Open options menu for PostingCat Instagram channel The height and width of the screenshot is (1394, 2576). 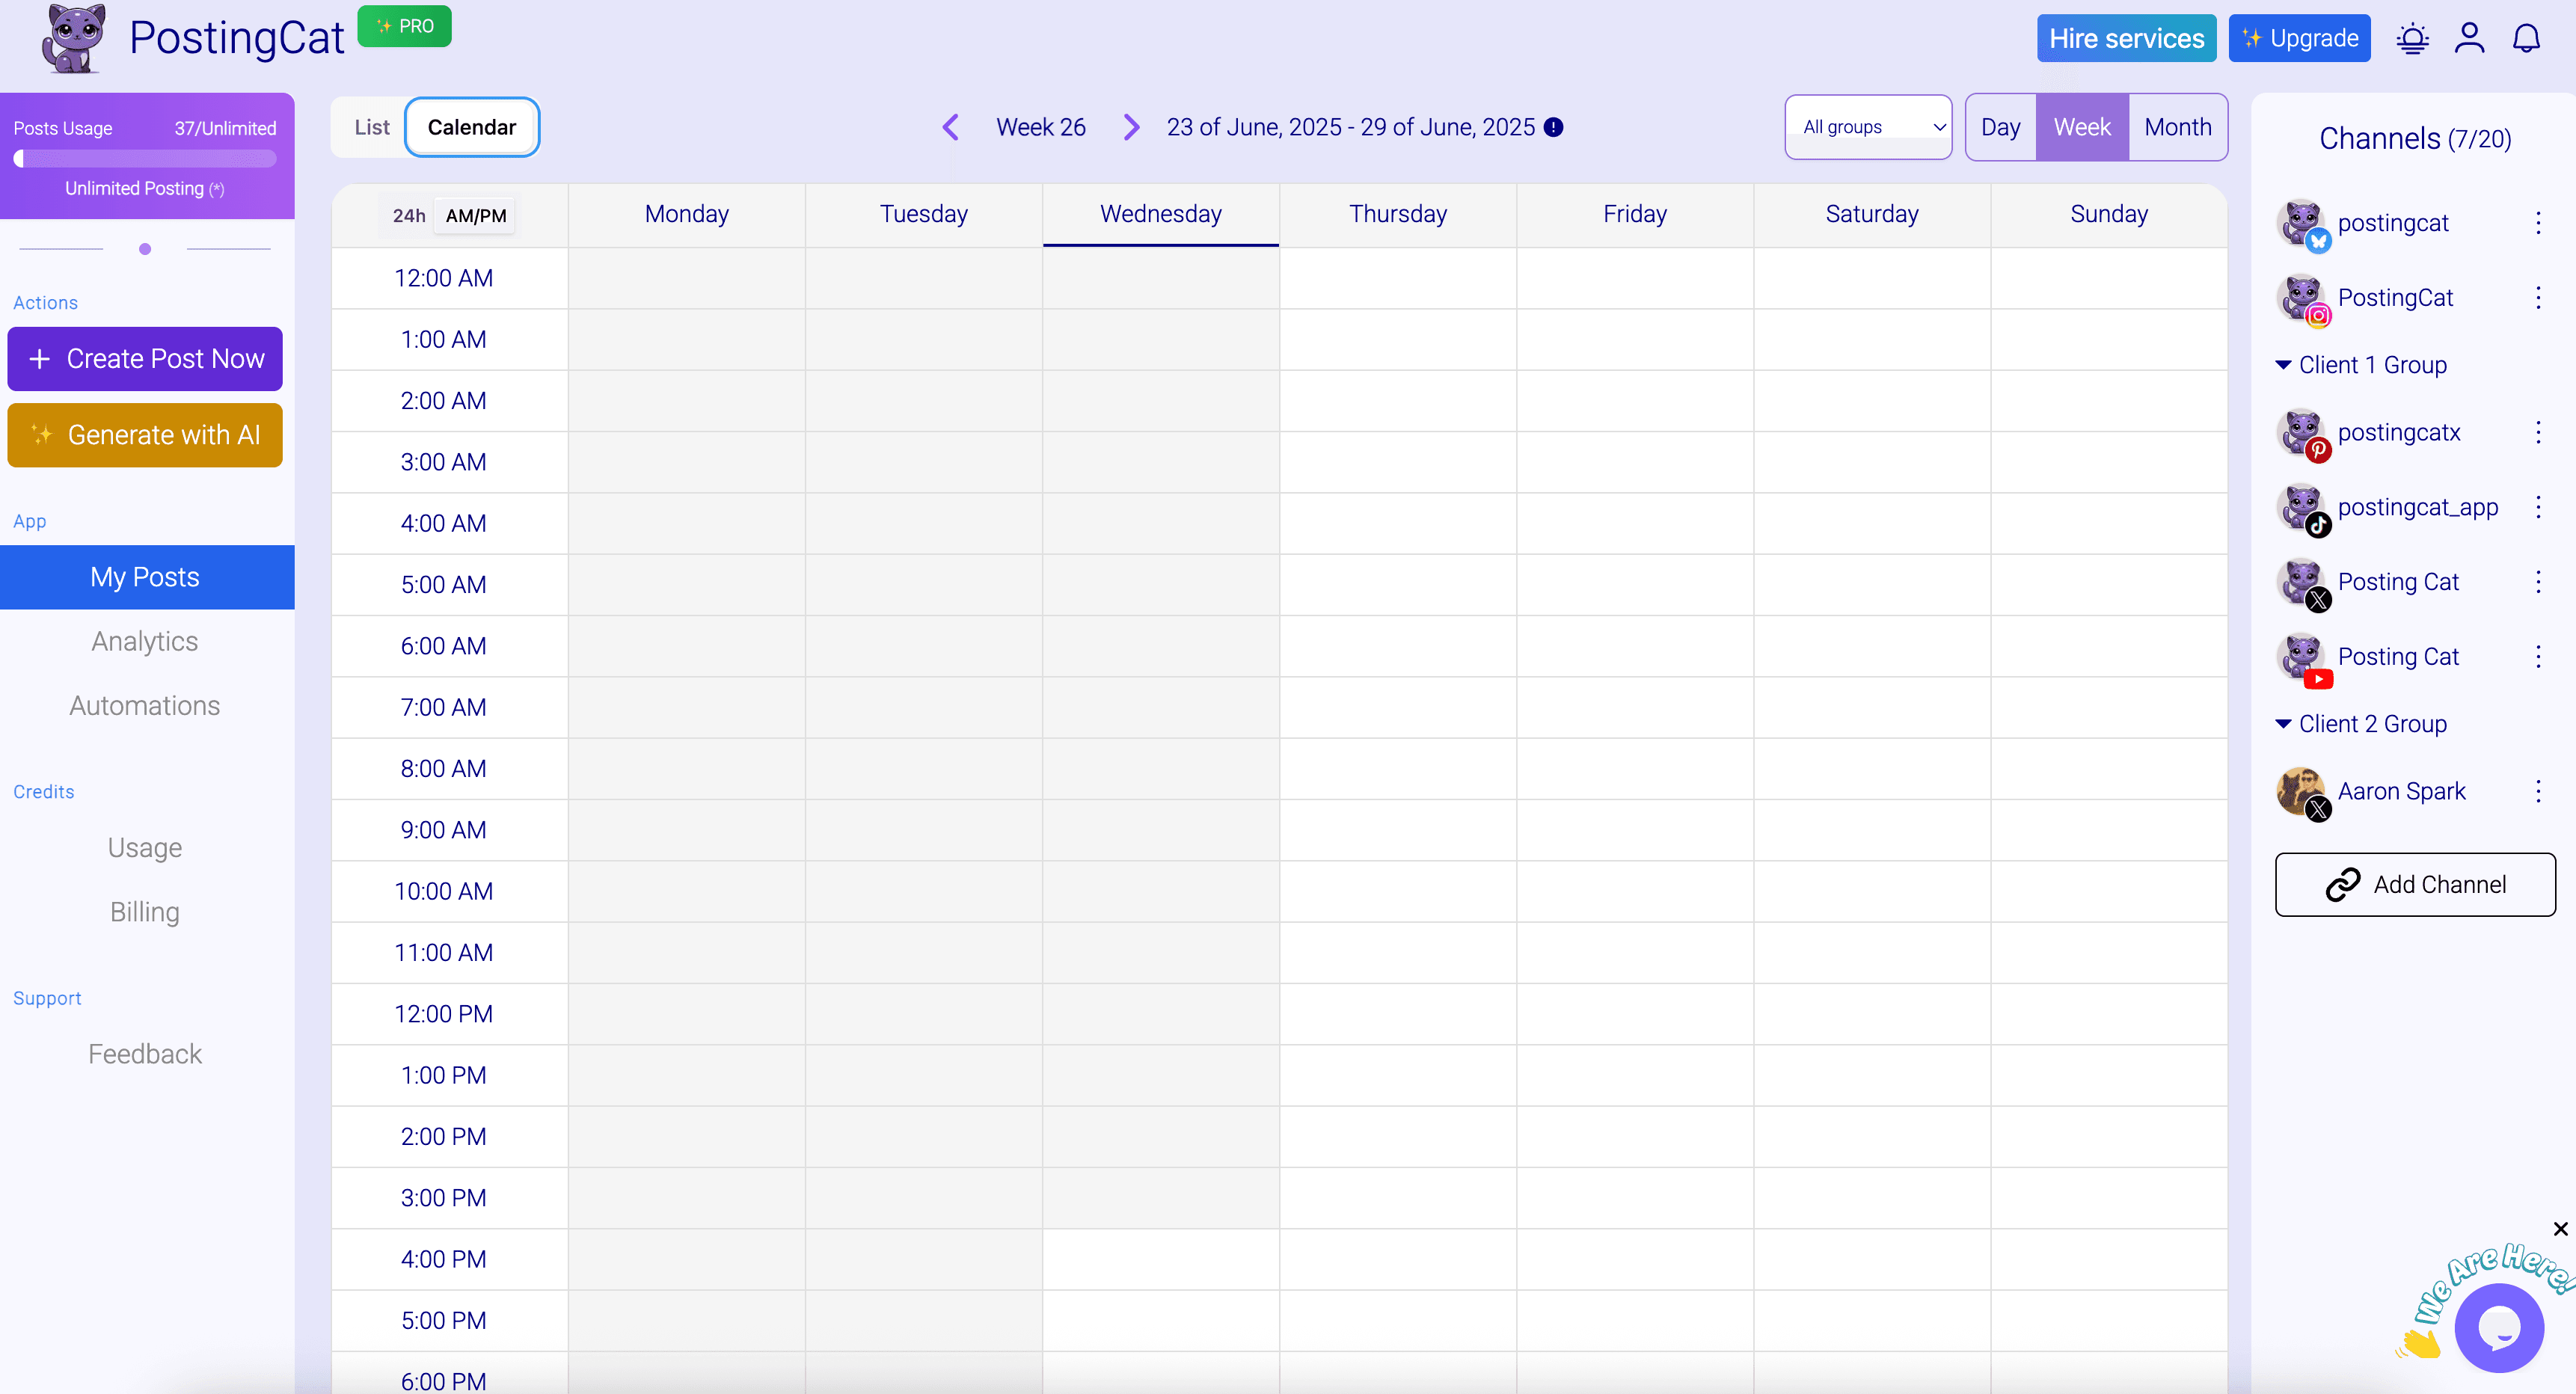(x=2538, y=298)
